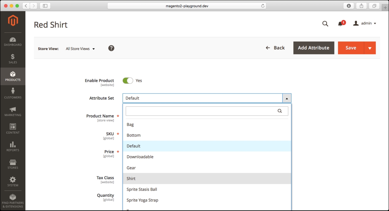Show Safari downloads
Screen dimensions: 389x211
348,6
